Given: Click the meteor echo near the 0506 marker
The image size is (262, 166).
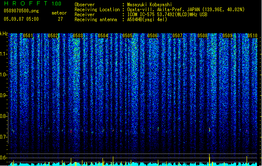Looking at the screenshot, I should [158, 129].
